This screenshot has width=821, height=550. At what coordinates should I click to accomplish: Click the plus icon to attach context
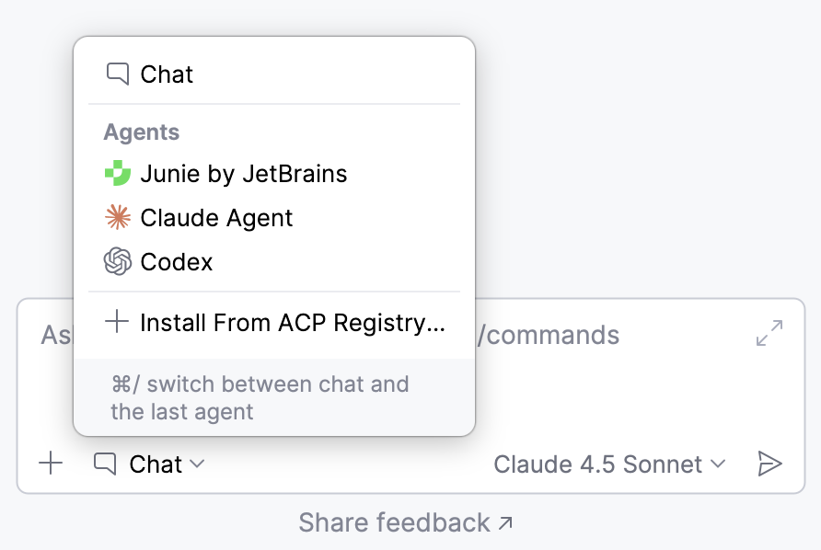[51, 464]
